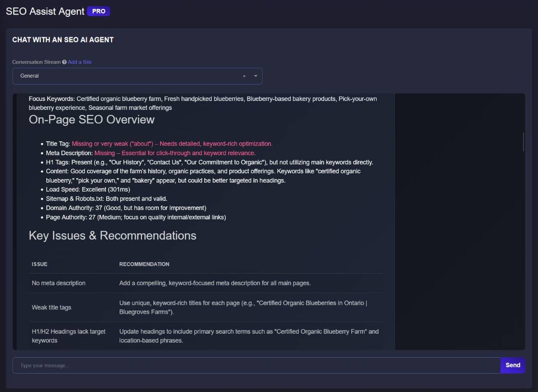Click the help question mark icon beside Conversation Stream
This screenshot has width=538, height=392.
click(x=64, y=62)
